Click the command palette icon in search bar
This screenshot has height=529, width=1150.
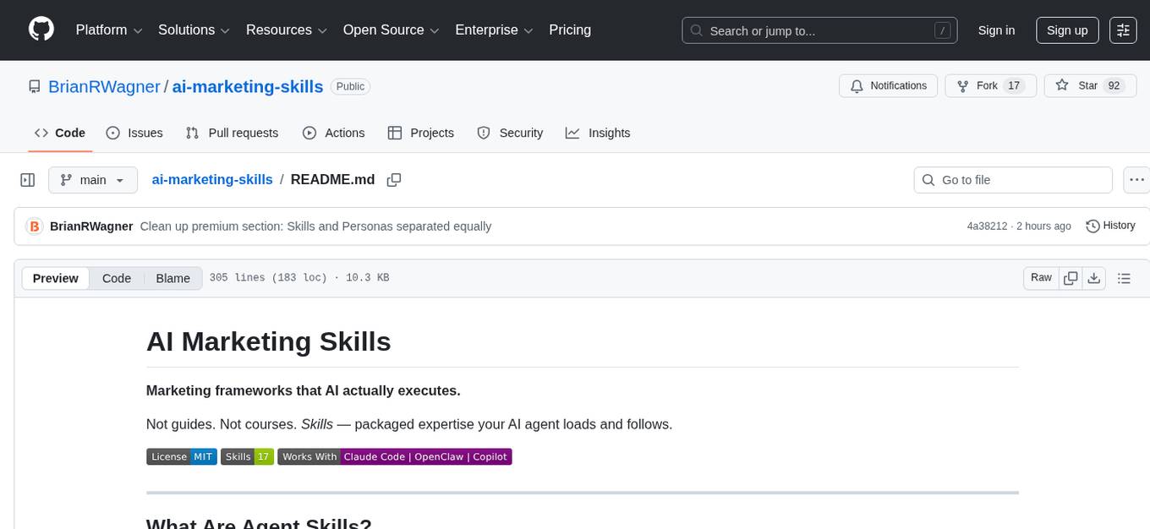coord(942,30)
